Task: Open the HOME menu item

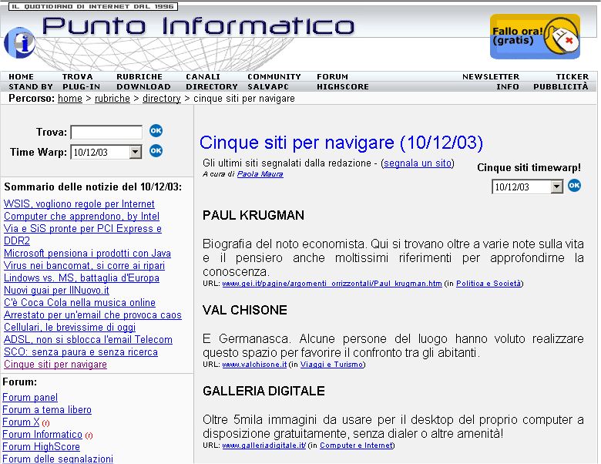Action: click(21, 77)
